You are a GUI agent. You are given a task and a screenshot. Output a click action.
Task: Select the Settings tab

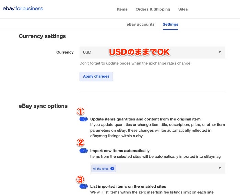click(170, 24)
